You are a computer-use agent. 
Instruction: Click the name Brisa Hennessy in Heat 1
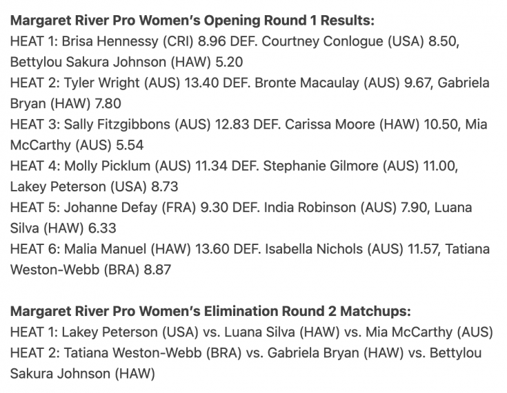110,41
